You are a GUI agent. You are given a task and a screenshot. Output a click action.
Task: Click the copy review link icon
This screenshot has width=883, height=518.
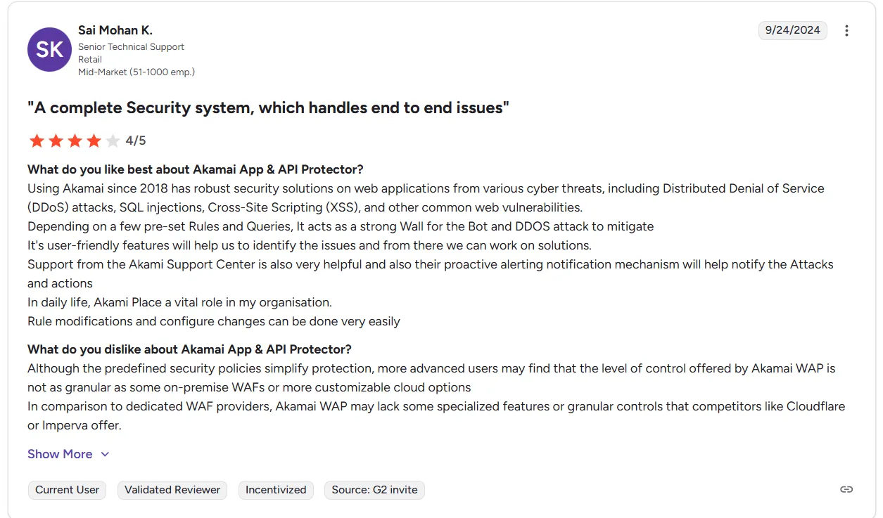(846, 488)
